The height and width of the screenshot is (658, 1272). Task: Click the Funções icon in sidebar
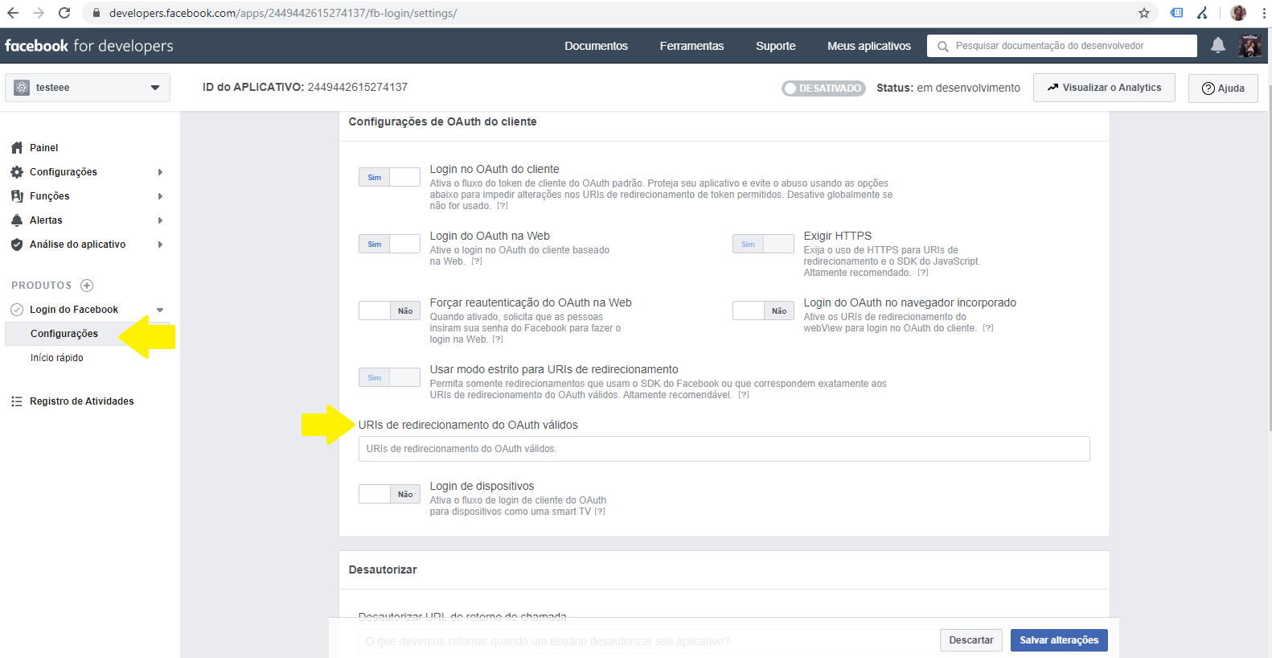coord(17,196)
